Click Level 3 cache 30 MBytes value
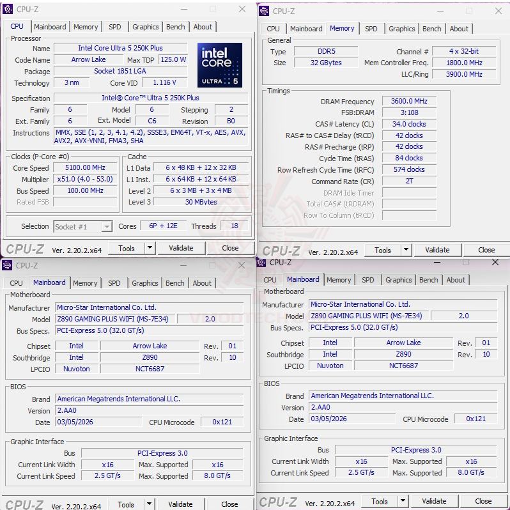 pyautogui.click(x=201, y=202)
